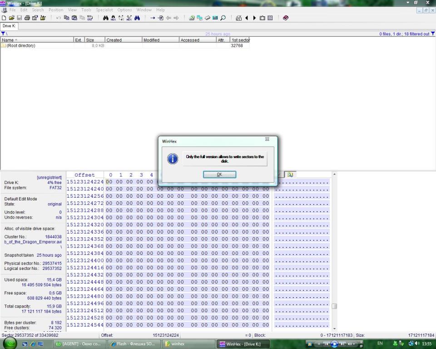Sort directory list by Size column
The width and height of the screenshot is (436, 349).
tap(94, 40)
